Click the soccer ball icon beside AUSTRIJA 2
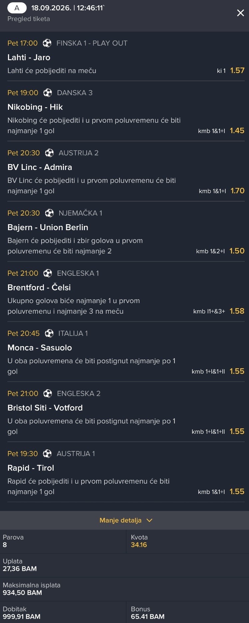The width and height of the screenshot is (249, 623). pyautogui.click(x=49, y=153)
